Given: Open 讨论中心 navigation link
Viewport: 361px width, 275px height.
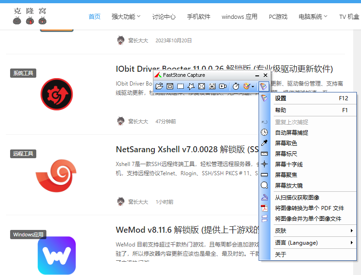Looking at the screenshot, I should coord(164,17).
